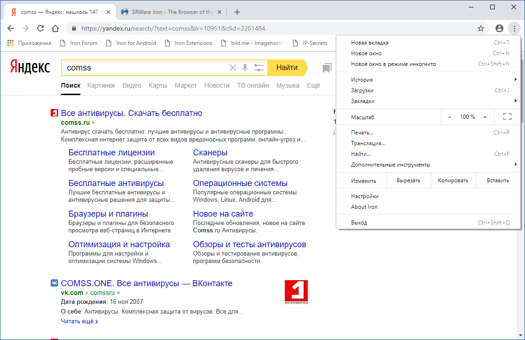Image resolution: width=525 pixels, height=340 pixels.
Task: Open new incognito window menu item
Action: 428,64
